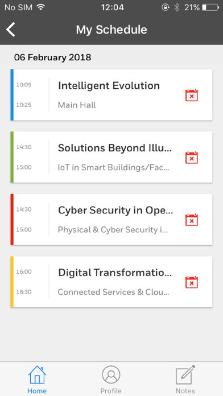Go to Home tab house icon

[37, 375]
